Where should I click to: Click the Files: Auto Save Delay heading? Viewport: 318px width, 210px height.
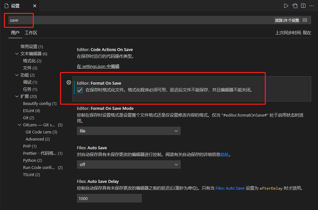click(98, 181)
